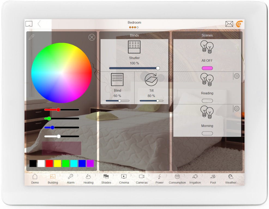The height and width of the screenshot is (209, 269).
Task: Click the orange logo icon top right
Action: pos(239,24)
